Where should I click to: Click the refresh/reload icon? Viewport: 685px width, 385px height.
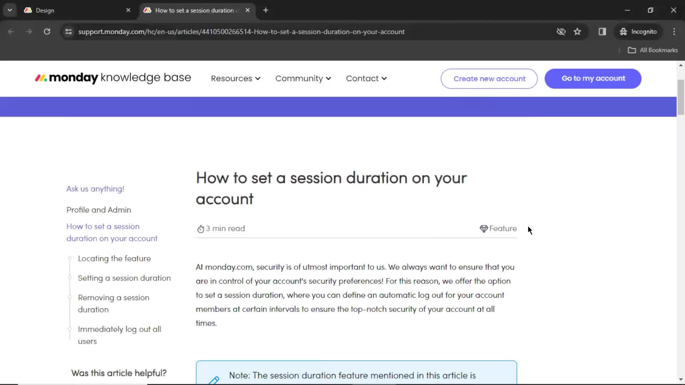click(x=47, y=31)
